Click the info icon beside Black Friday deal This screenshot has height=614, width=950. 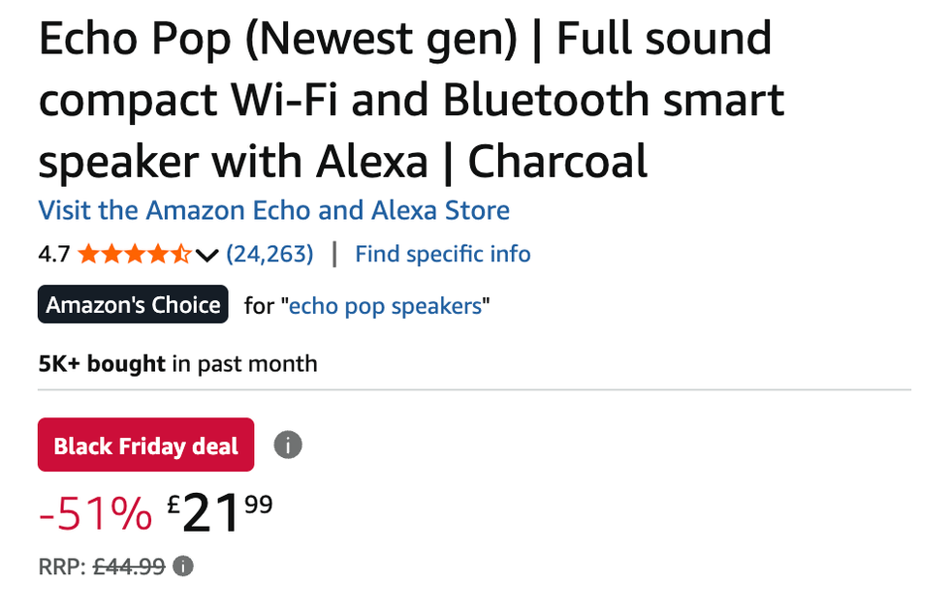(287, 445)
